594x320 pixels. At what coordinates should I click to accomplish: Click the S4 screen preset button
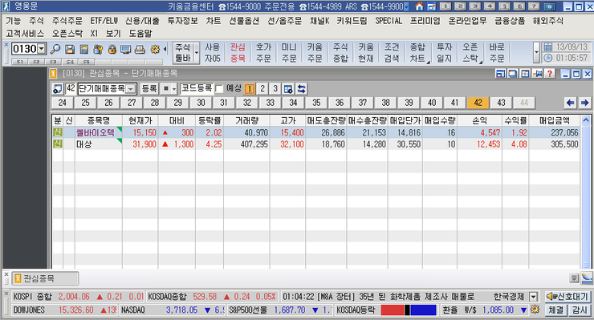[70, 61]
